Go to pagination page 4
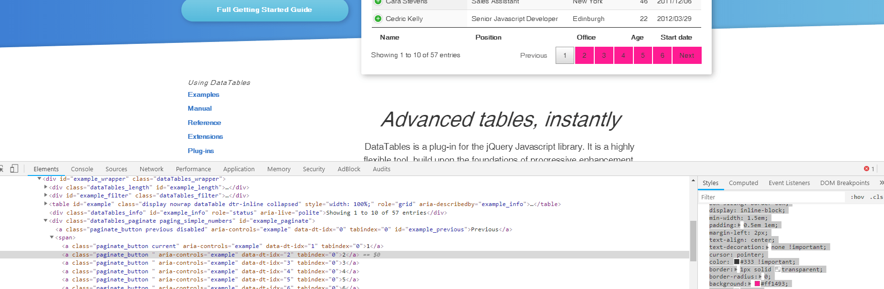 pyautogui.click(x=623, y=55)
